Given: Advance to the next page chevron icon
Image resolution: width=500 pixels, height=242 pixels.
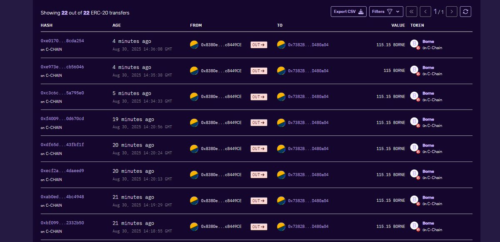Looking at the screenshot, I should tap(452, 11).
